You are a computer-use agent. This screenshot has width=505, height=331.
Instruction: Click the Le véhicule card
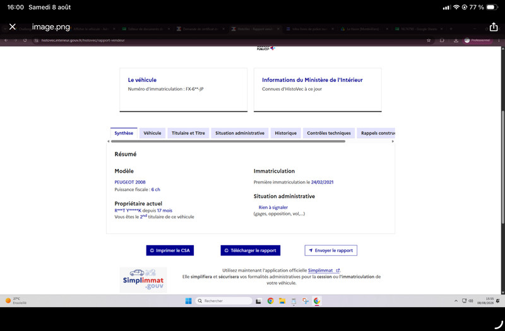pos(184,90)
